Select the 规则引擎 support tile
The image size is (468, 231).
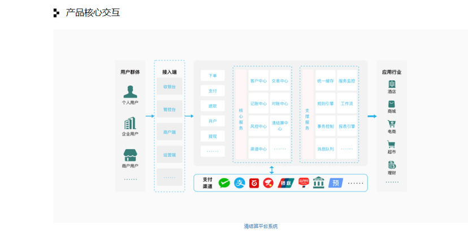pos(326,103)
